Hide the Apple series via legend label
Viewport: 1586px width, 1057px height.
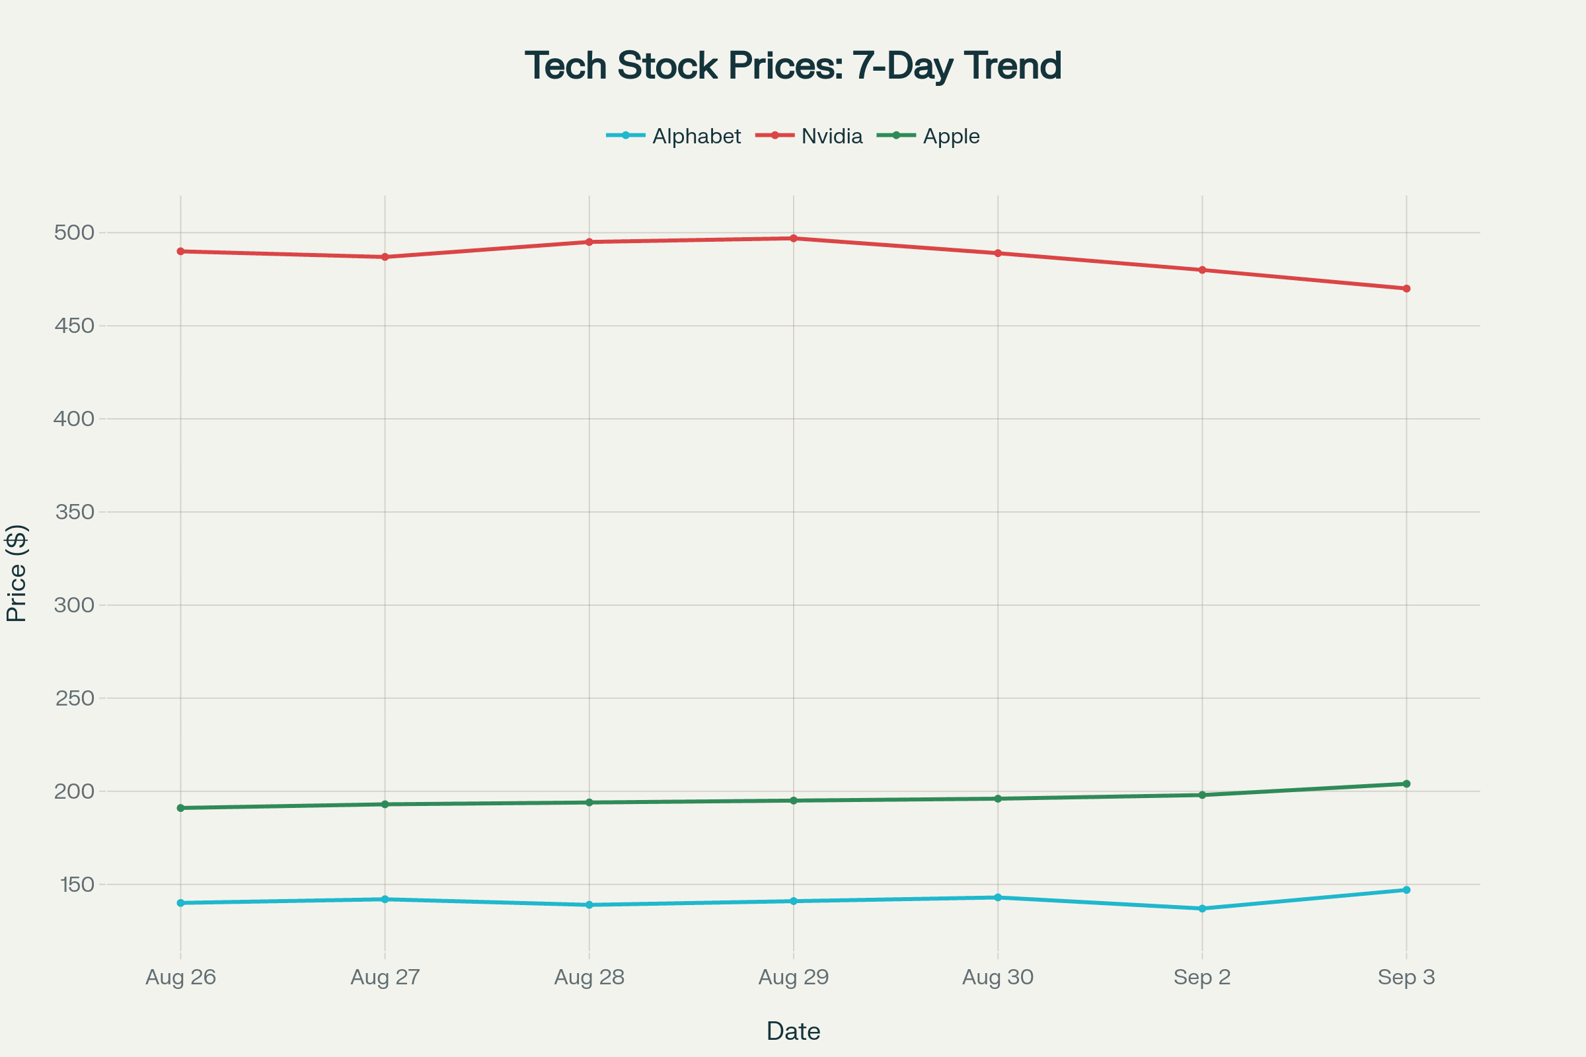(951, 136)
